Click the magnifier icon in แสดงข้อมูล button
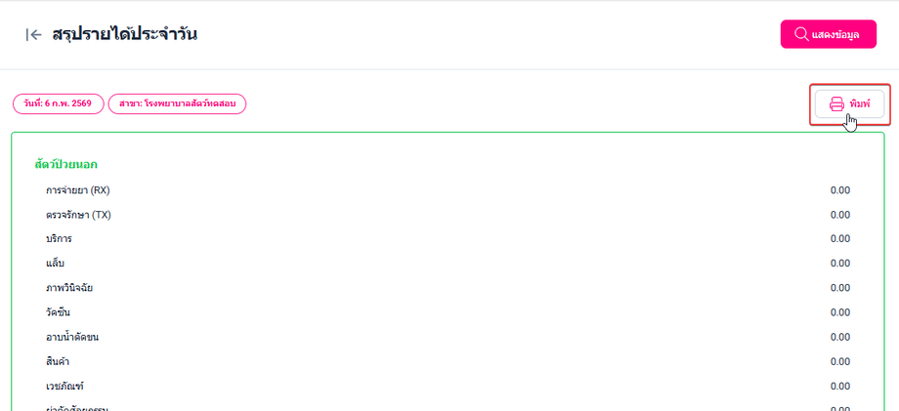Screen dimensions: 899x411 tap(801, 34)
